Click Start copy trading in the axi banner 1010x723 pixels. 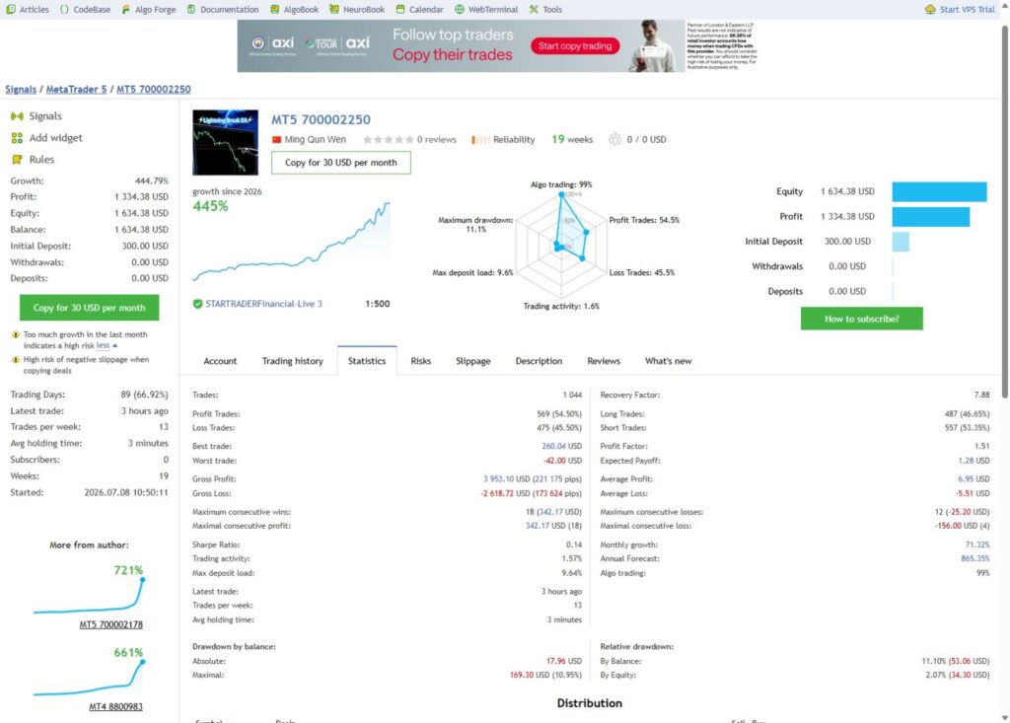pyautogui.click(x=575, y=45)
